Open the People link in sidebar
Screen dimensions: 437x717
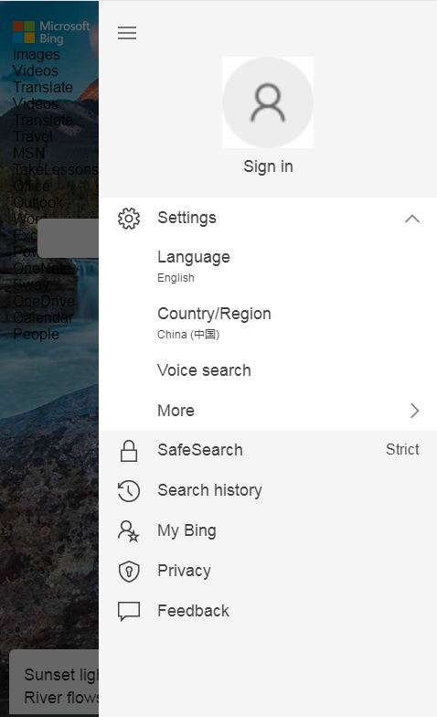click(37, 335)
